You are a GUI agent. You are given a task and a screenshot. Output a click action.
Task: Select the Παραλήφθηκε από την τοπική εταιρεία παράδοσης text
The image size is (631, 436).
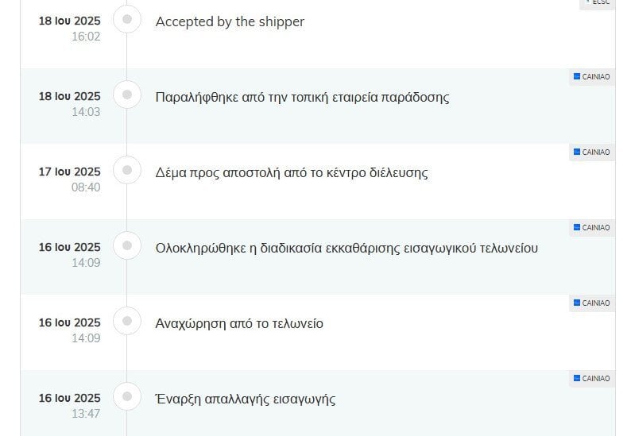pyautogui.click(x=302, y=98)
